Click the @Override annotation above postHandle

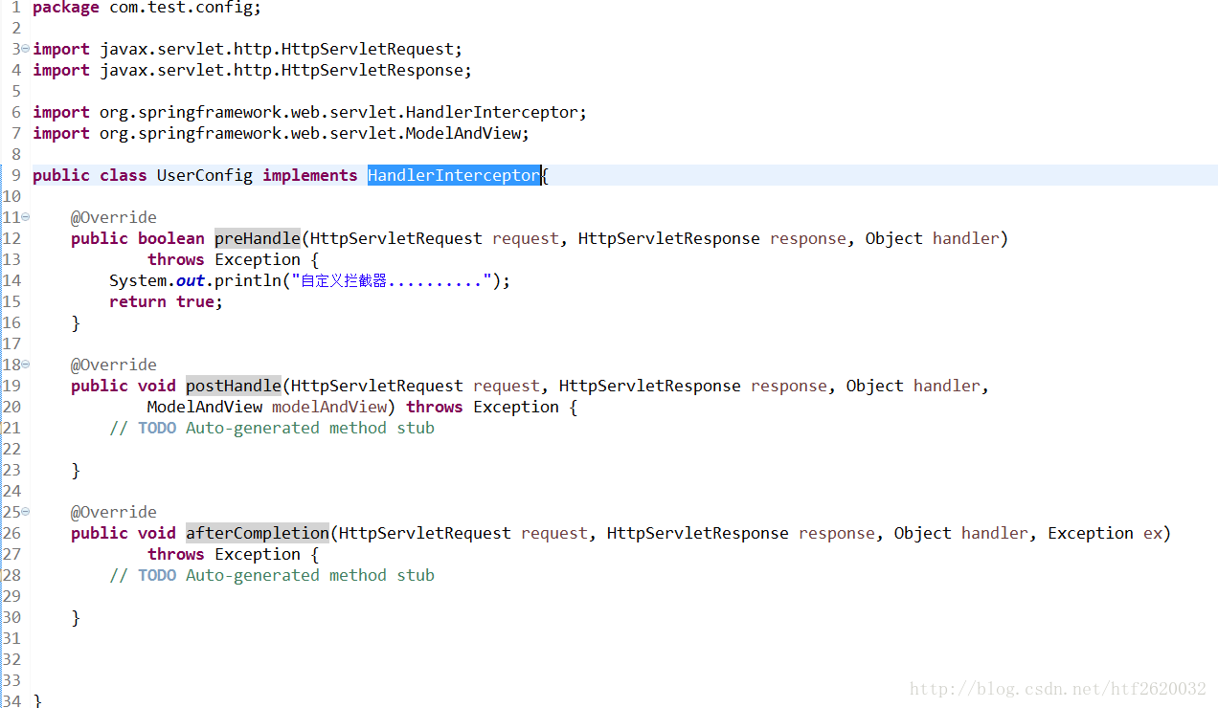coord(113,365)
